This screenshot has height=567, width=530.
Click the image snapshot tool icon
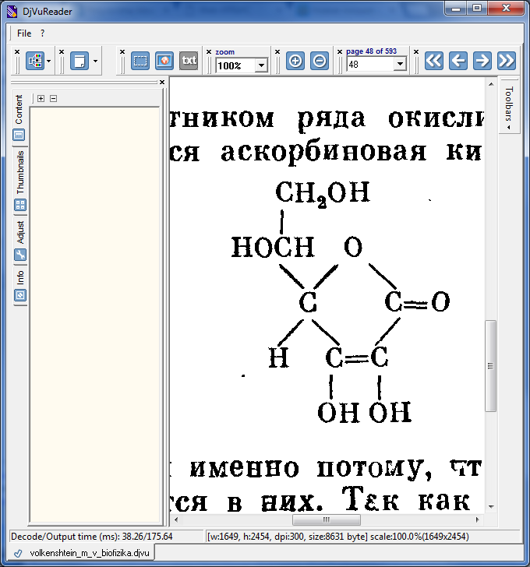point(164,61)
